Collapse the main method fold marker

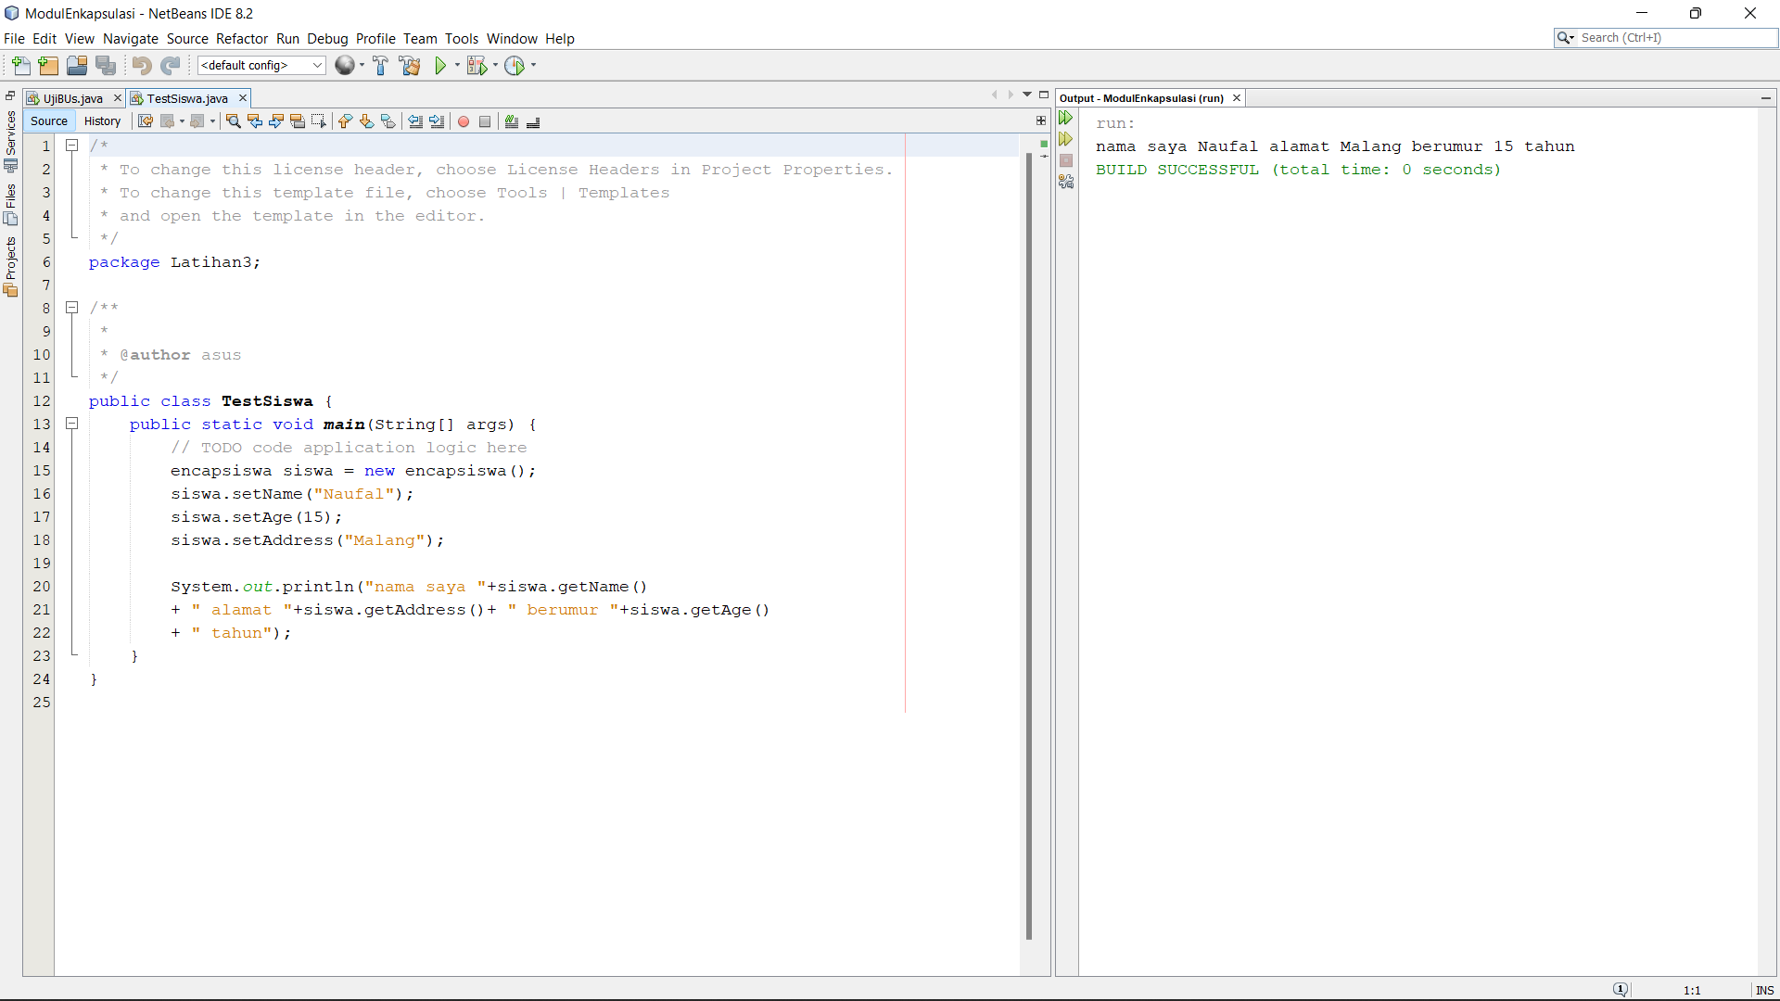point(71,424)
